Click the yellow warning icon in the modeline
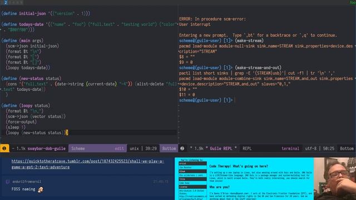The width and height of the screenshot is (356, 200). pos(4,148)
